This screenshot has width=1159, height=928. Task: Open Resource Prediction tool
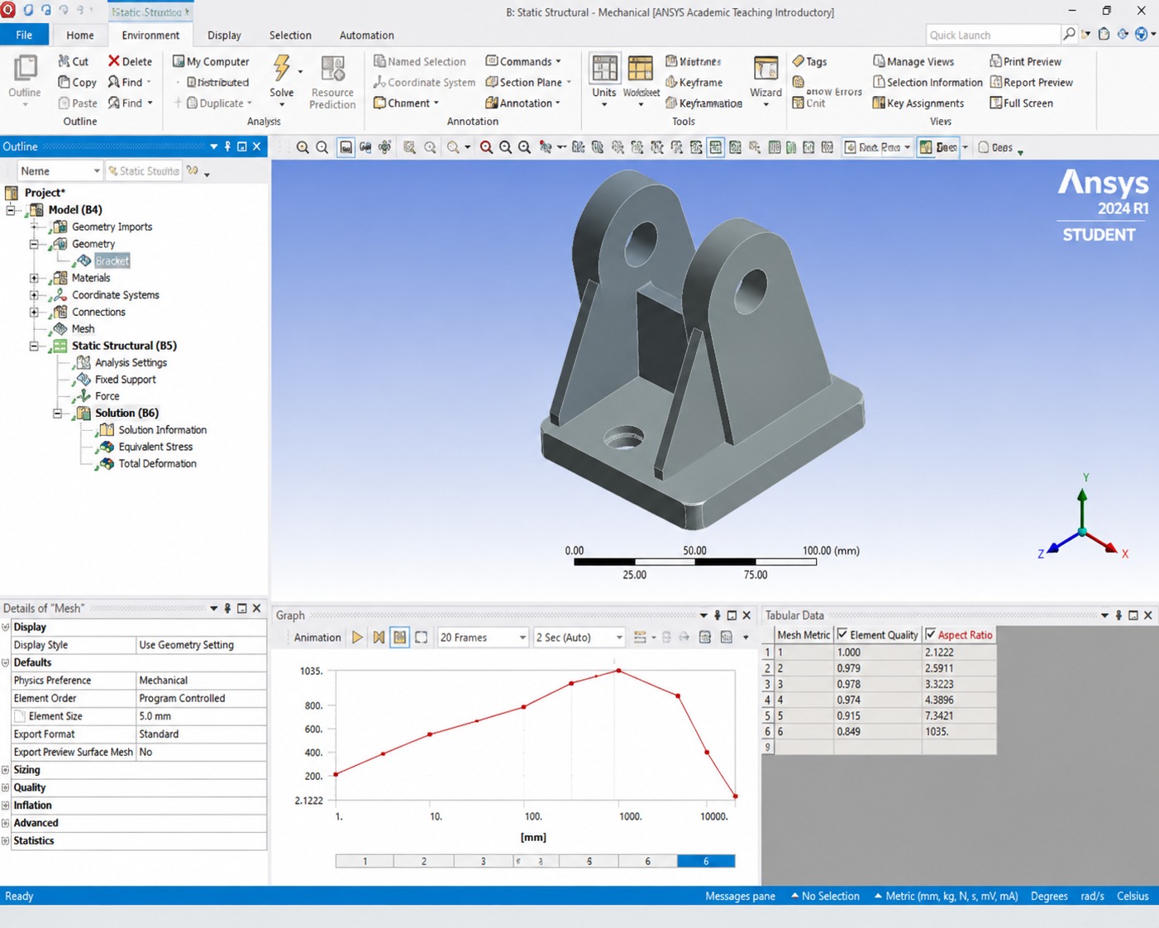click(332, 82)
